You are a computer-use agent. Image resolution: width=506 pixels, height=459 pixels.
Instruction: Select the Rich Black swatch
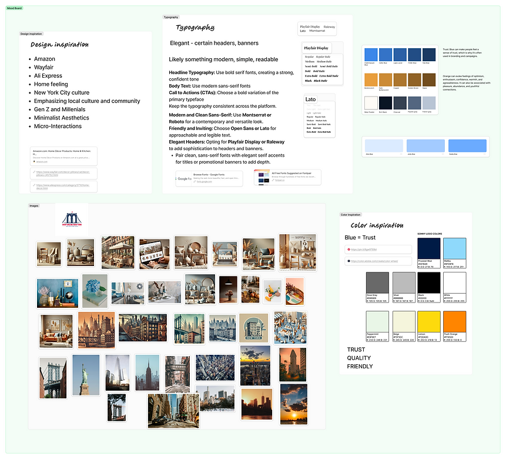386,103
